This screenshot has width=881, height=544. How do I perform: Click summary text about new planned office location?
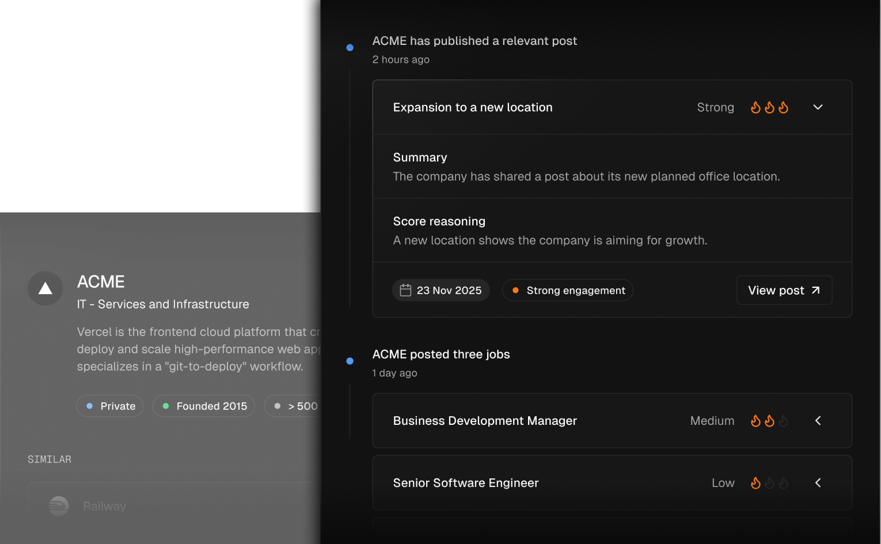(586, 176)
